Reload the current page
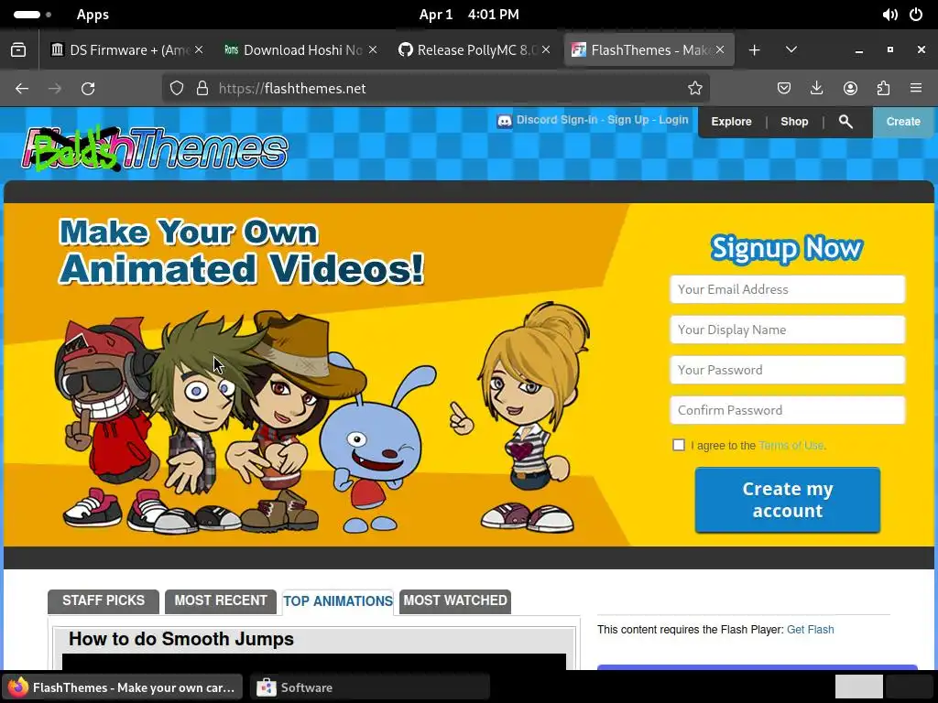The image size is (938, 703). [88, 89]
